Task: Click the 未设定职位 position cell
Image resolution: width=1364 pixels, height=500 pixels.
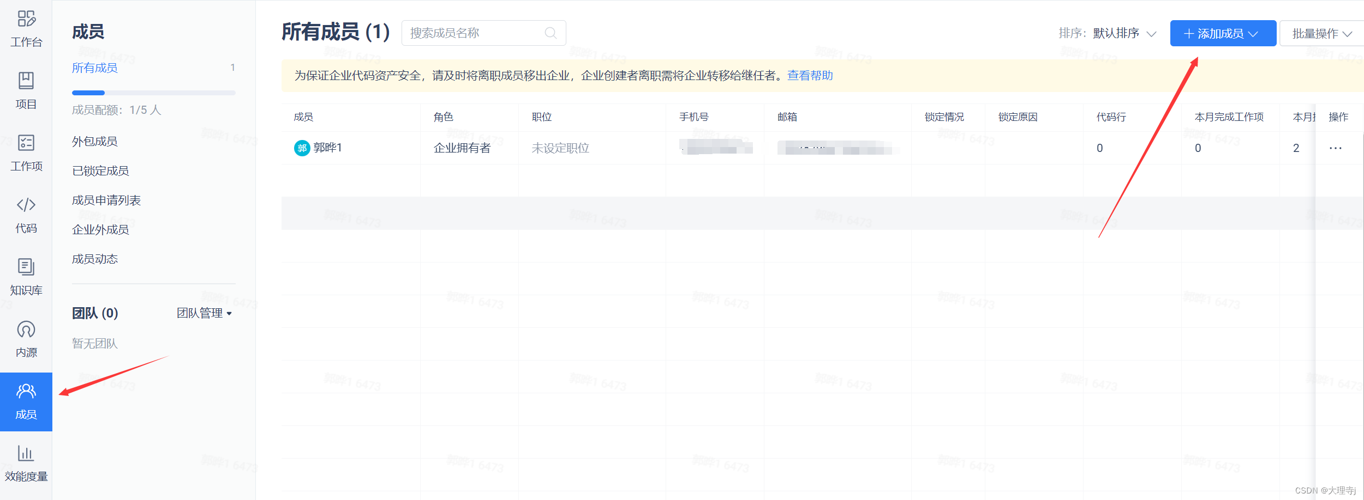Action: (560, 148)
